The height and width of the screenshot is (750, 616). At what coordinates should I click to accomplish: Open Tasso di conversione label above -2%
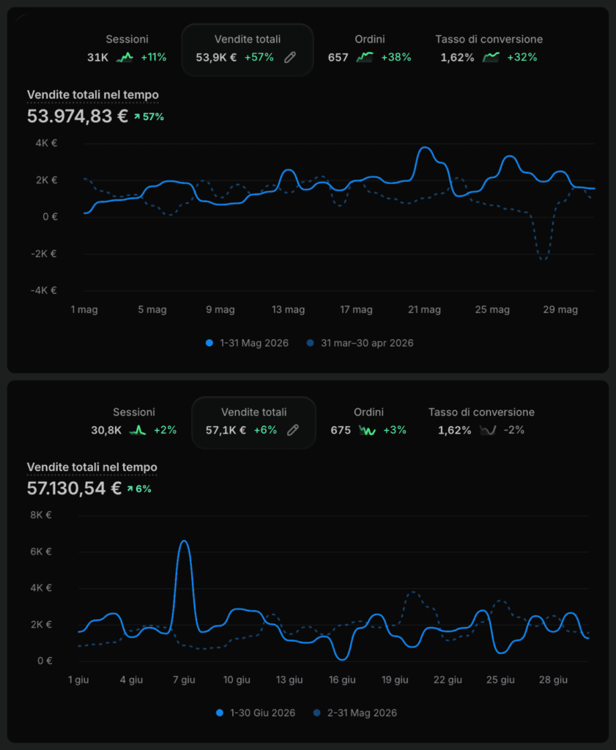[x=482, y=412]
